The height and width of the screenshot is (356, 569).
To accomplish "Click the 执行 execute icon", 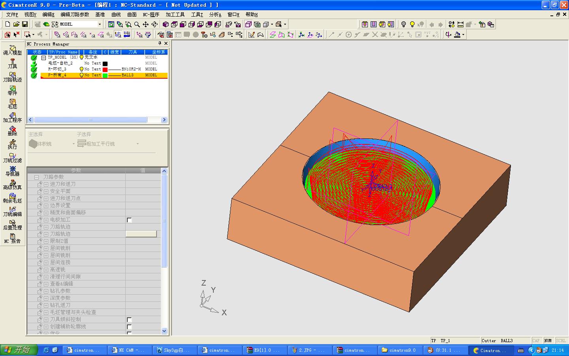I will click(x=12, y=144).
